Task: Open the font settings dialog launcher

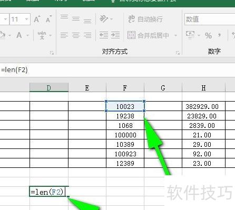Action: (x=52, y=53)
